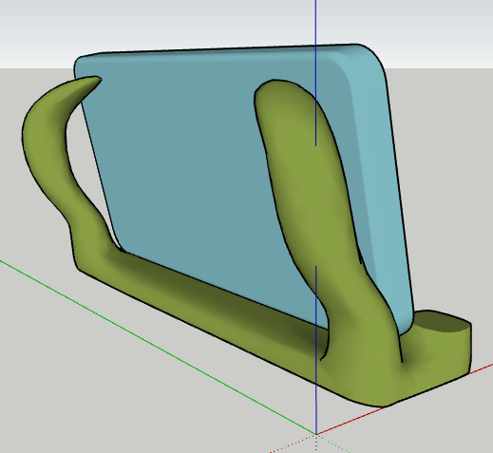Click the axes origin point

(x=316, y=434)
